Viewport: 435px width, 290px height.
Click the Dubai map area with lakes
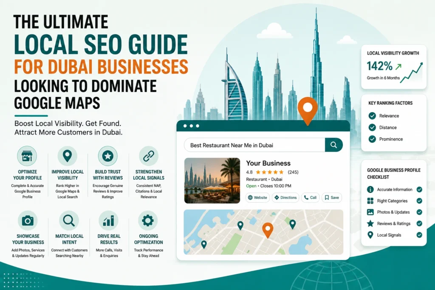(263, 232)
